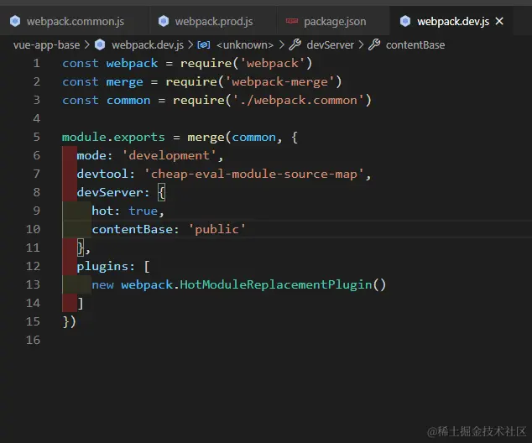Click wrench icon before devServer breadcrumb

[x=295, y=44]
